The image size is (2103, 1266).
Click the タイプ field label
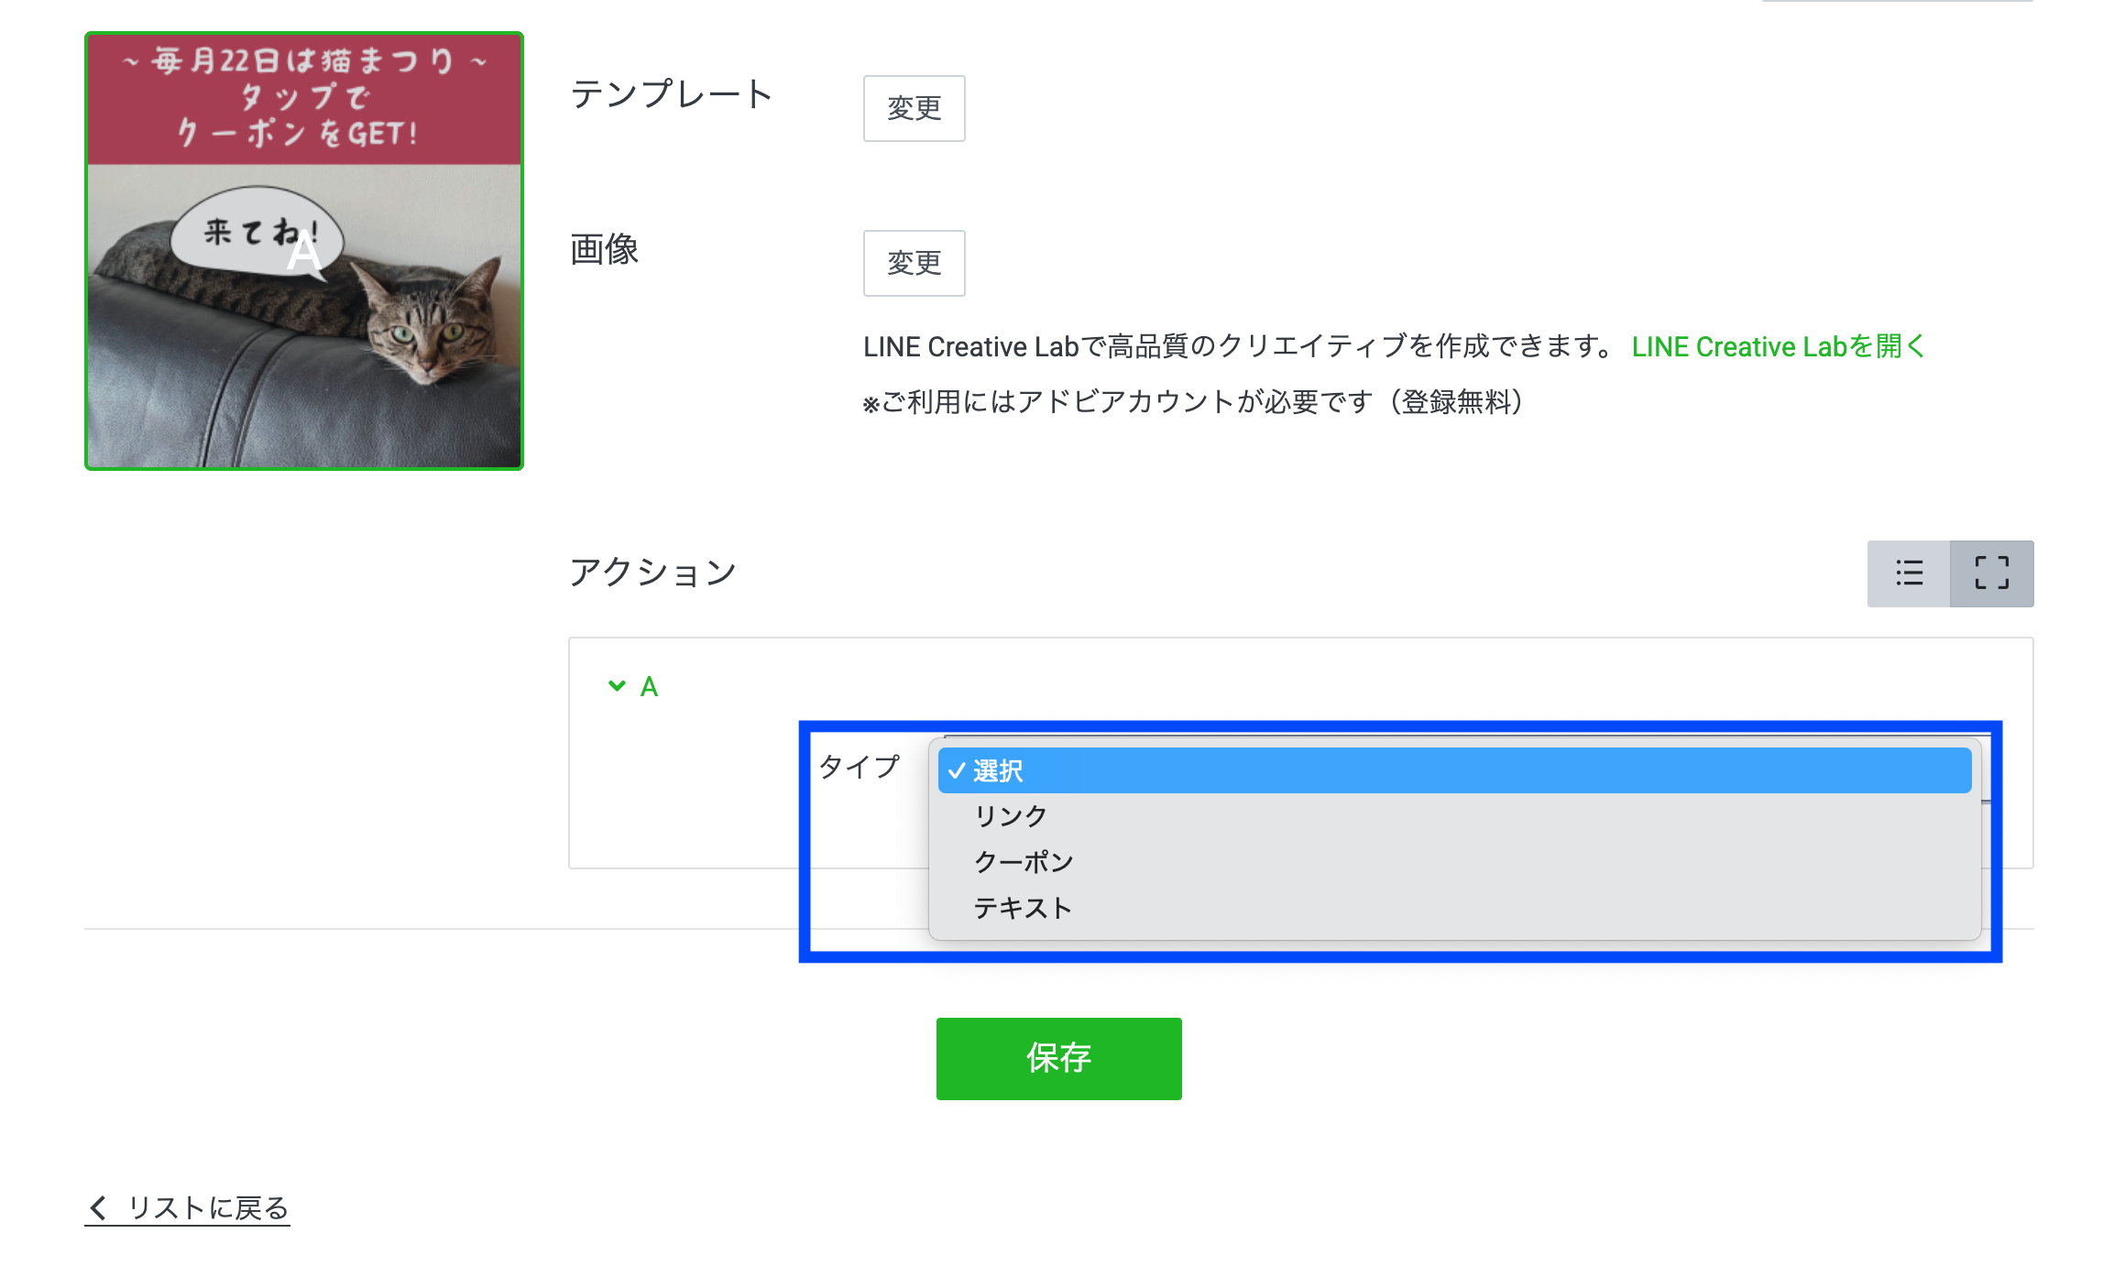click(x=859, y=766)
